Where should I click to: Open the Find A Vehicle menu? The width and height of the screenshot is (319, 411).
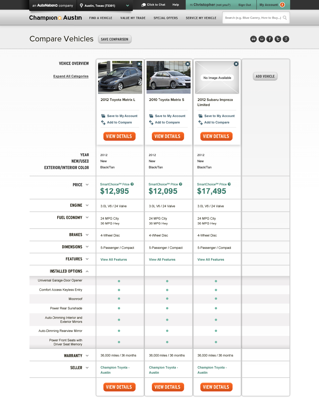pos(101,18)
